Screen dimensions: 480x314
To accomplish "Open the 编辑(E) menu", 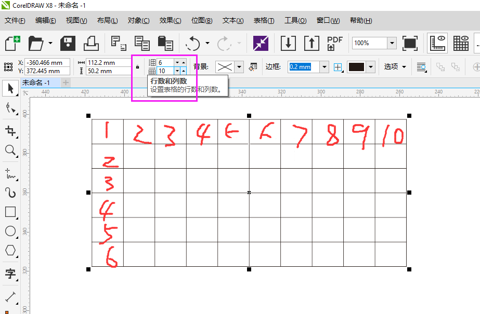I will (x=45, y=20).
